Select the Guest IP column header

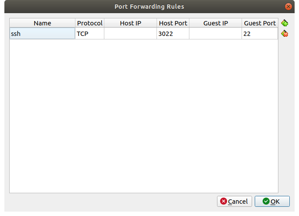point(215,23)
